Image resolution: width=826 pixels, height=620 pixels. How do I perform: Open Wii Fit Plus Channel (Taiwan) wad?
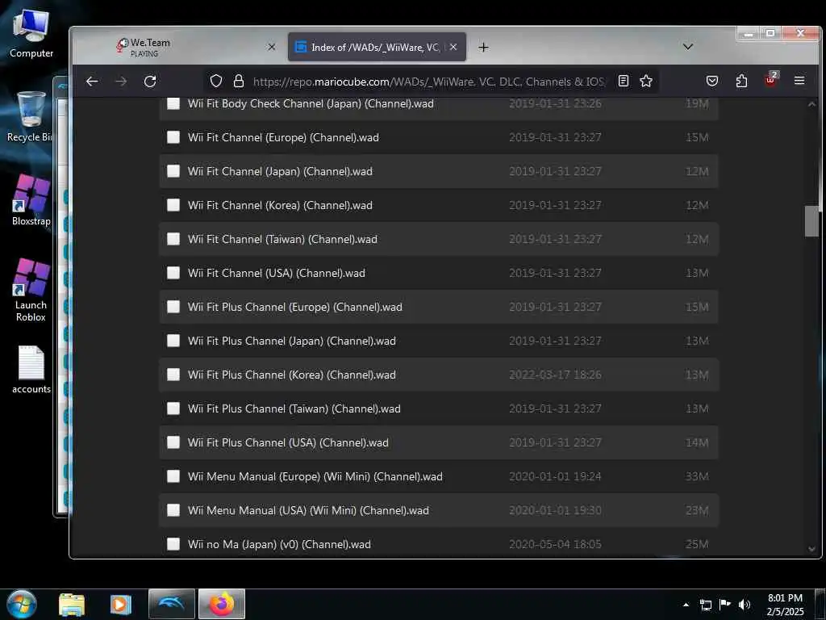(294, 408)
